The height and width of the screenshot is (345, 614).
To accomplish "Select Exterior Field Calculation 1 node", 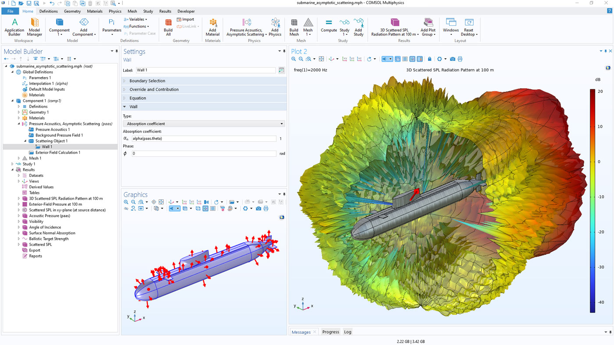I will (57, 153).
